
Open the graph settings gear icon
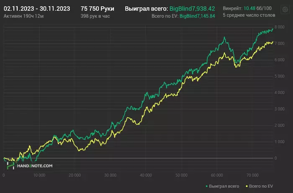(x=285, y=9)
